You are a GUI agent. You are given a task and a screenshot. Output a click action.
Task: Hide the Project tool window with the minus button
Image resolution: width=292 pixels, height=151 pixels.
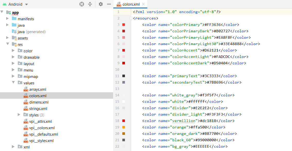109,4
